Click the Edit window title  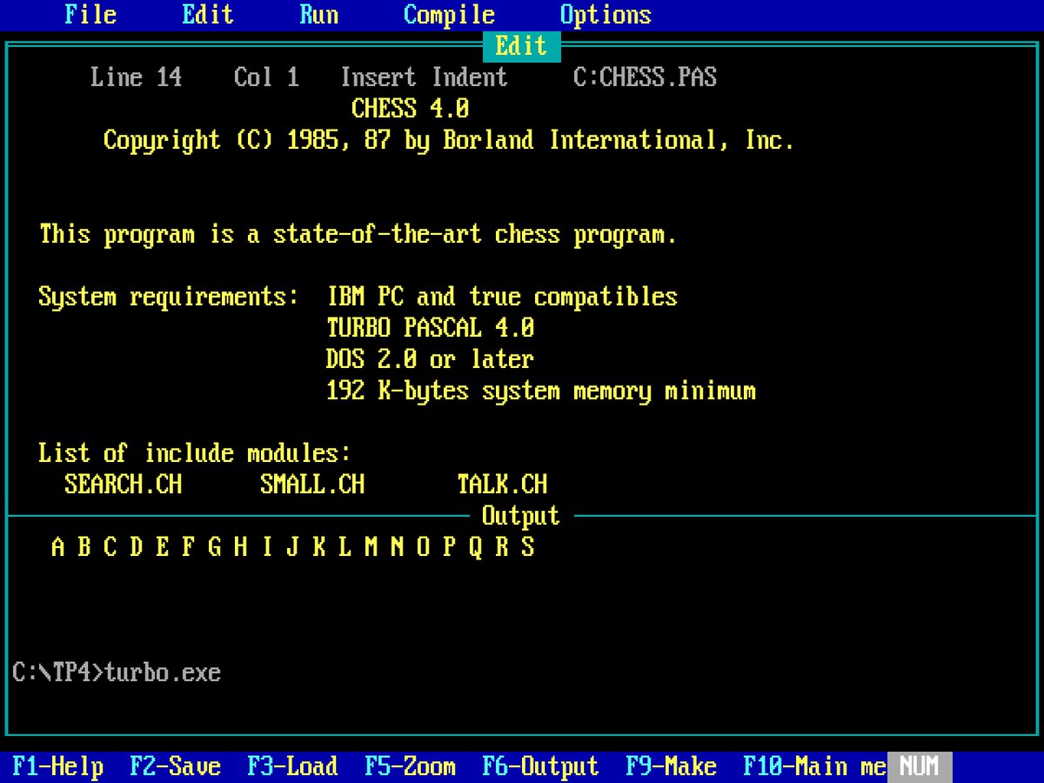pos(521,46)
